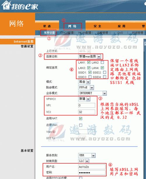Open the VPI/VCI 新建 dropdown
Screen dimensions: 146x179
tap(84, 99)
